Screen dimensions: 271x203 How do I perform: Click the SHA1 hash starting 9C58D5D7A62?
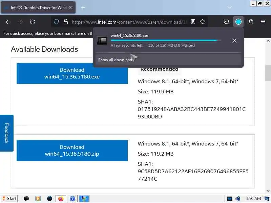(x=193, y=175)
